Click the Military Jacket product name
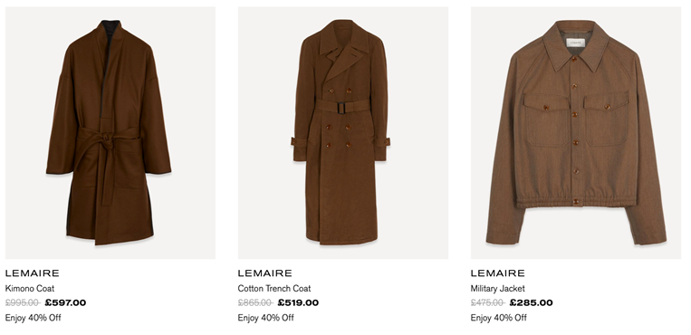691x335 pixels. [497, 289]
